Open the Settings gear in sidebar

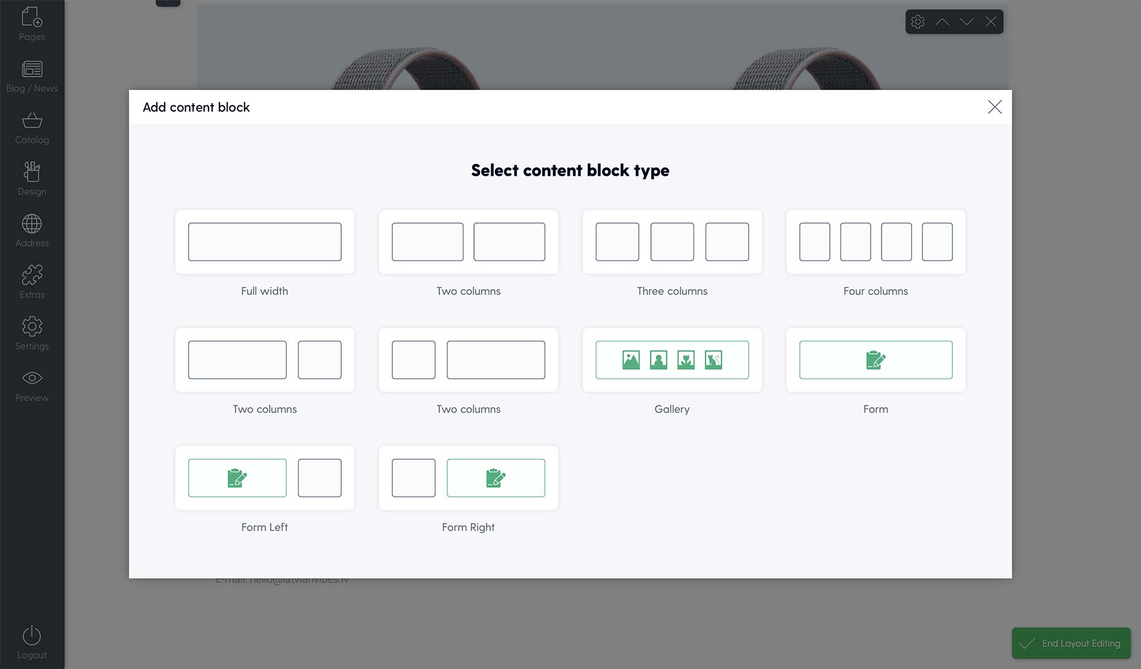click(32, 334)
